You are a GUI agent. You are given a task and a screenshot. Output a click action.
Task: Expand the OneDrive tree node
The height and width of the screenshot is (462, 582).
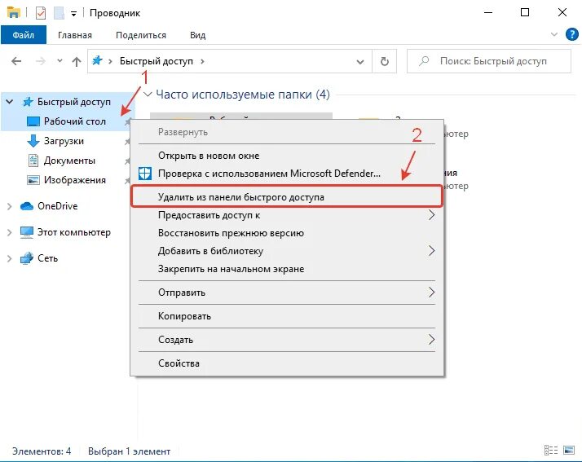click(10, 206)
